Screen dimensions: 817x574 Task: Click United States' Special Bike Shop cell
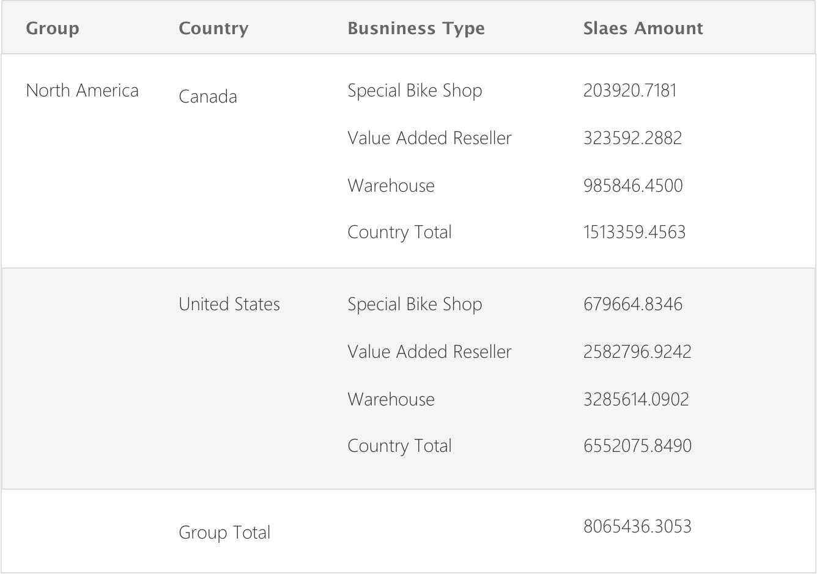click(x=415, y=304)
